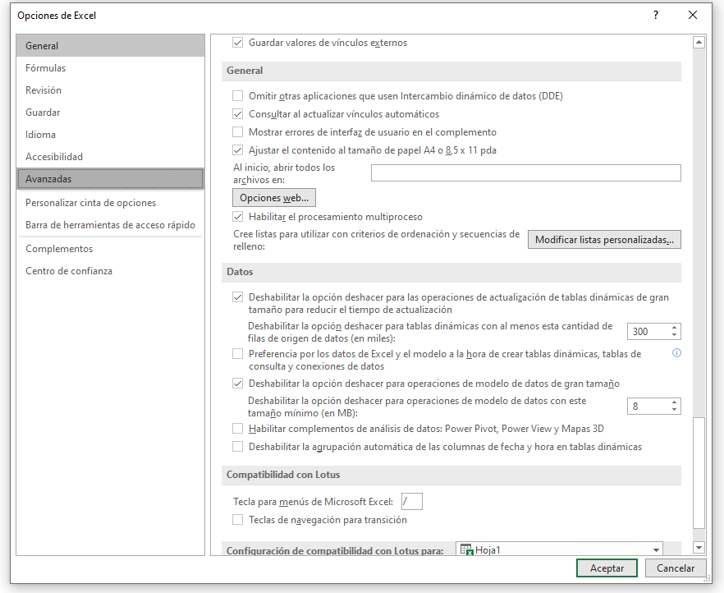Click the Cancelar button
724x593 pixels.
point(676,568)
